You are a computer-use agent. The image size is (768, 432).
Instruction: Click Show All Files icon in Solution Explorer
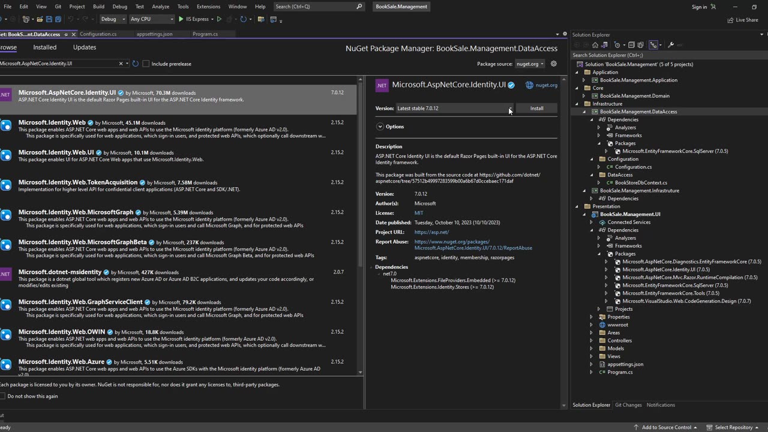(x=640, y=45)
